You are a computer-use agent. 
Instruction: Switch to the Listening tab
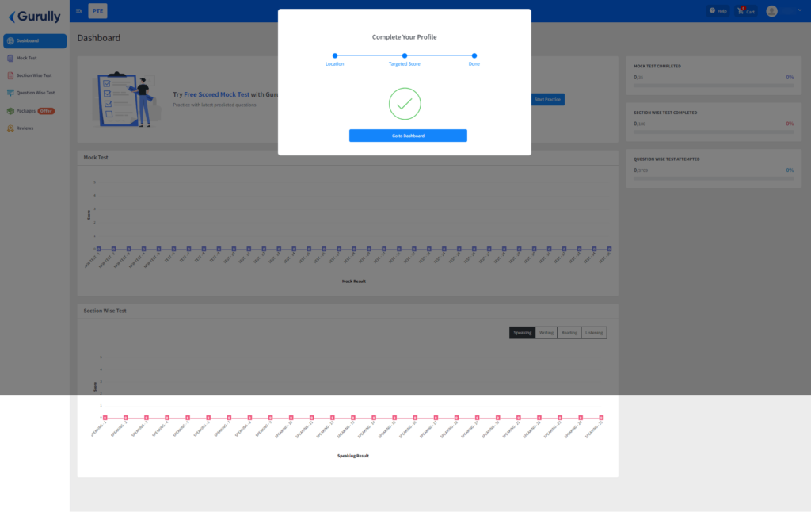[x=594, y=333]
